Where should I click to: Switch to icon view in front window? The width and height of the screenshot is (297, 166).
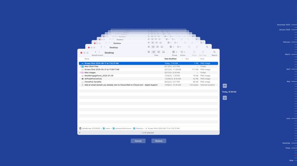point(148,52)
